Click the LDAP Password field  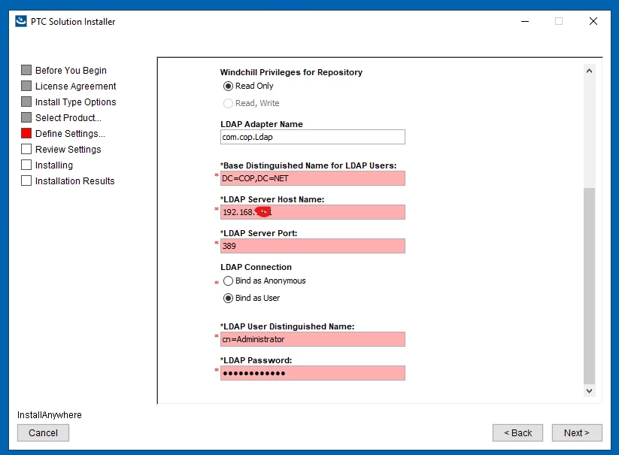(x=313, y=373)
